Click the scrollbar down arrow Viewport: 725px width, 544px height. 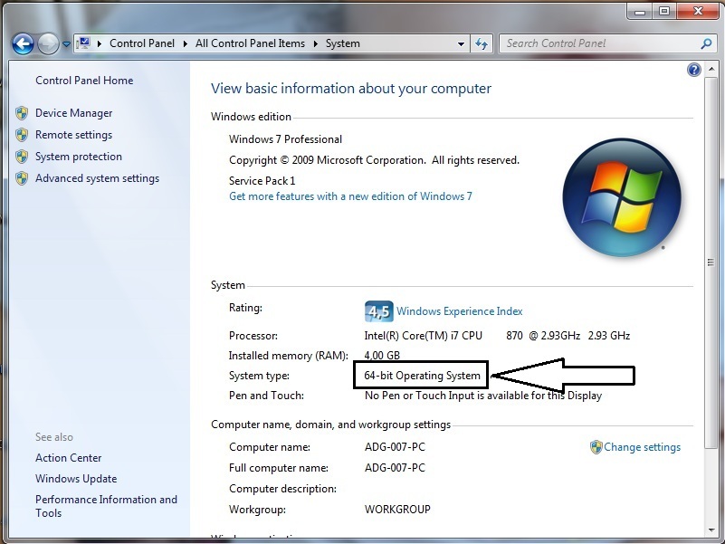point(711,530)
